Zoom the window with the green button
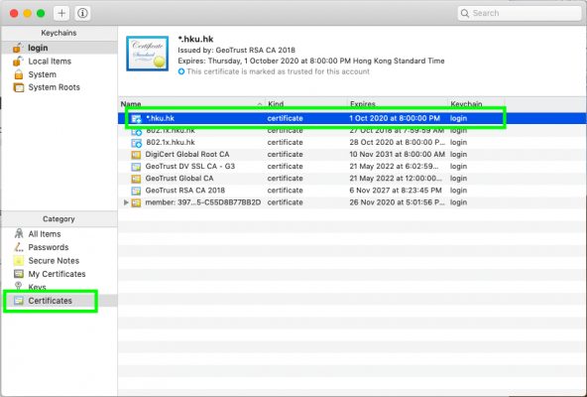 [41, 14]
